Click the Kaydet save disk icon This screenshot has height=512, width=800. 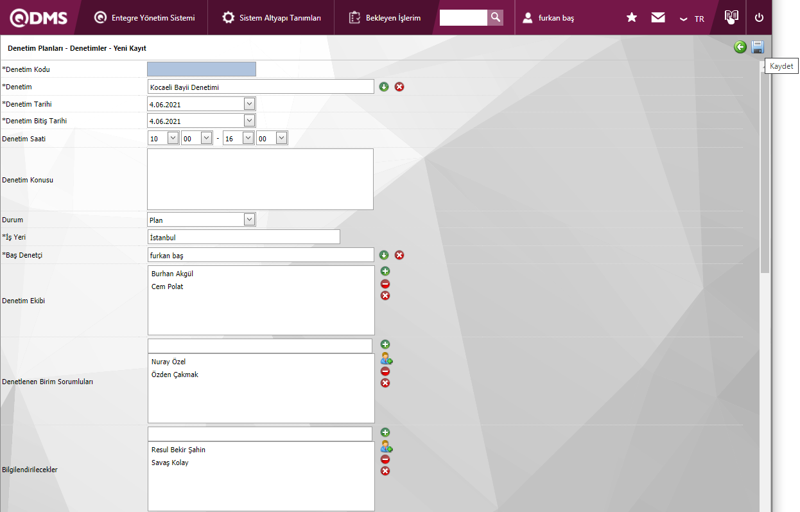758,47
